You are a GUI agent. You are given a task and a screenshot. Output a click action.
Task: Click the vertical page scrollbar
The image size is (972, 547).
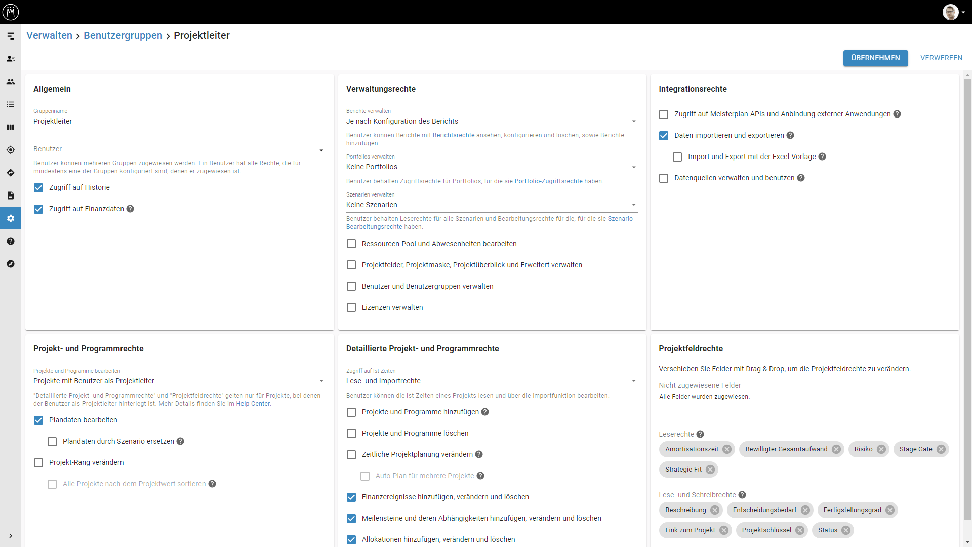click(967, 299)
